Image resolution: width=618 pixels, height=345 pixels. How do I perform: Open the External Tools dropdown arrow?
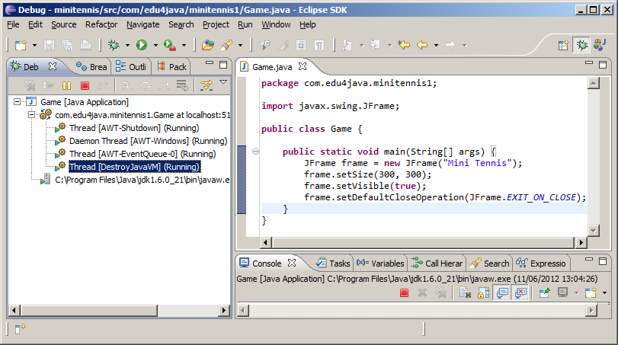[x=184, y=45]
